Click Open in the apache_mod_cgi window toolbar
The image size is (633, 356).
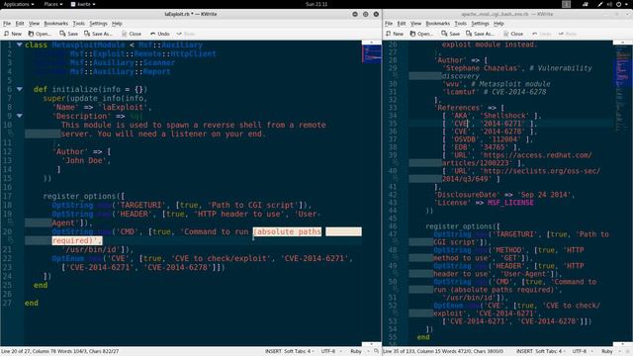tap(421, 34)
